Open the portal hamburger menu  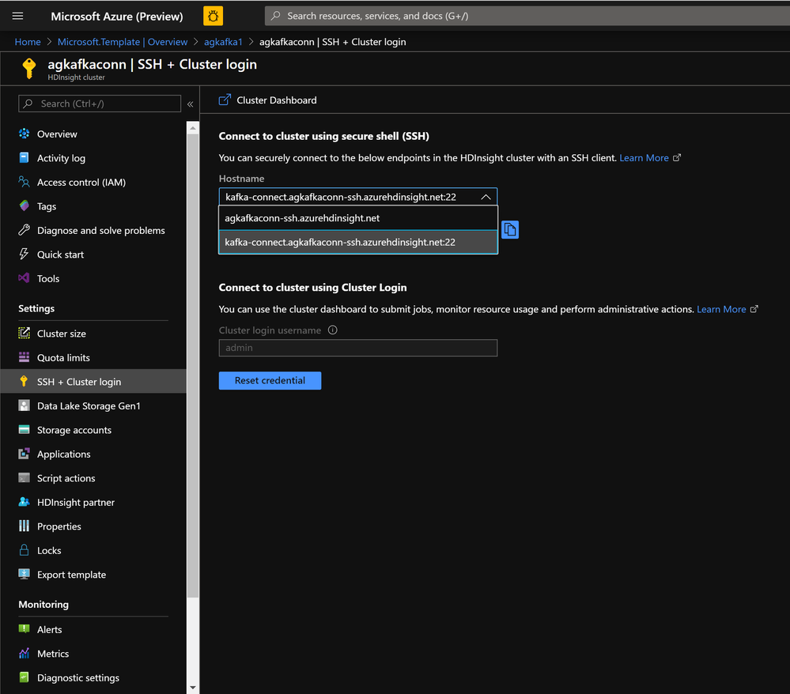coord(17,16)
